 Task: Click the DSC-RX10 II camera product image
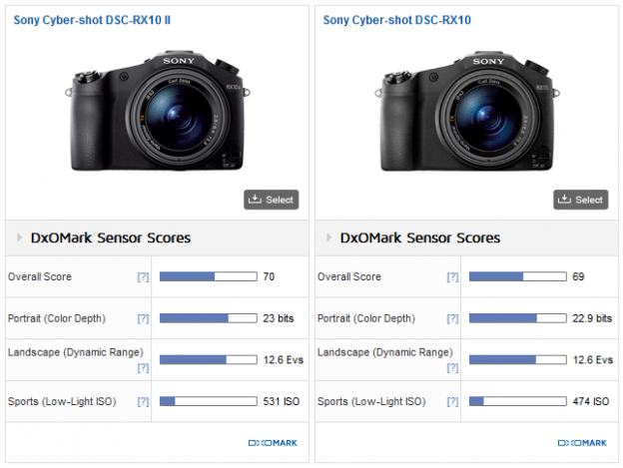click(x=158, y=111)
